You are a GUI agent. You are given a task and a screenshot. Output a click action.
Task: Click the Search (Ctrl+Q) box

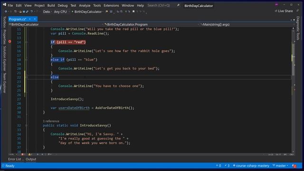coord(163,5)
